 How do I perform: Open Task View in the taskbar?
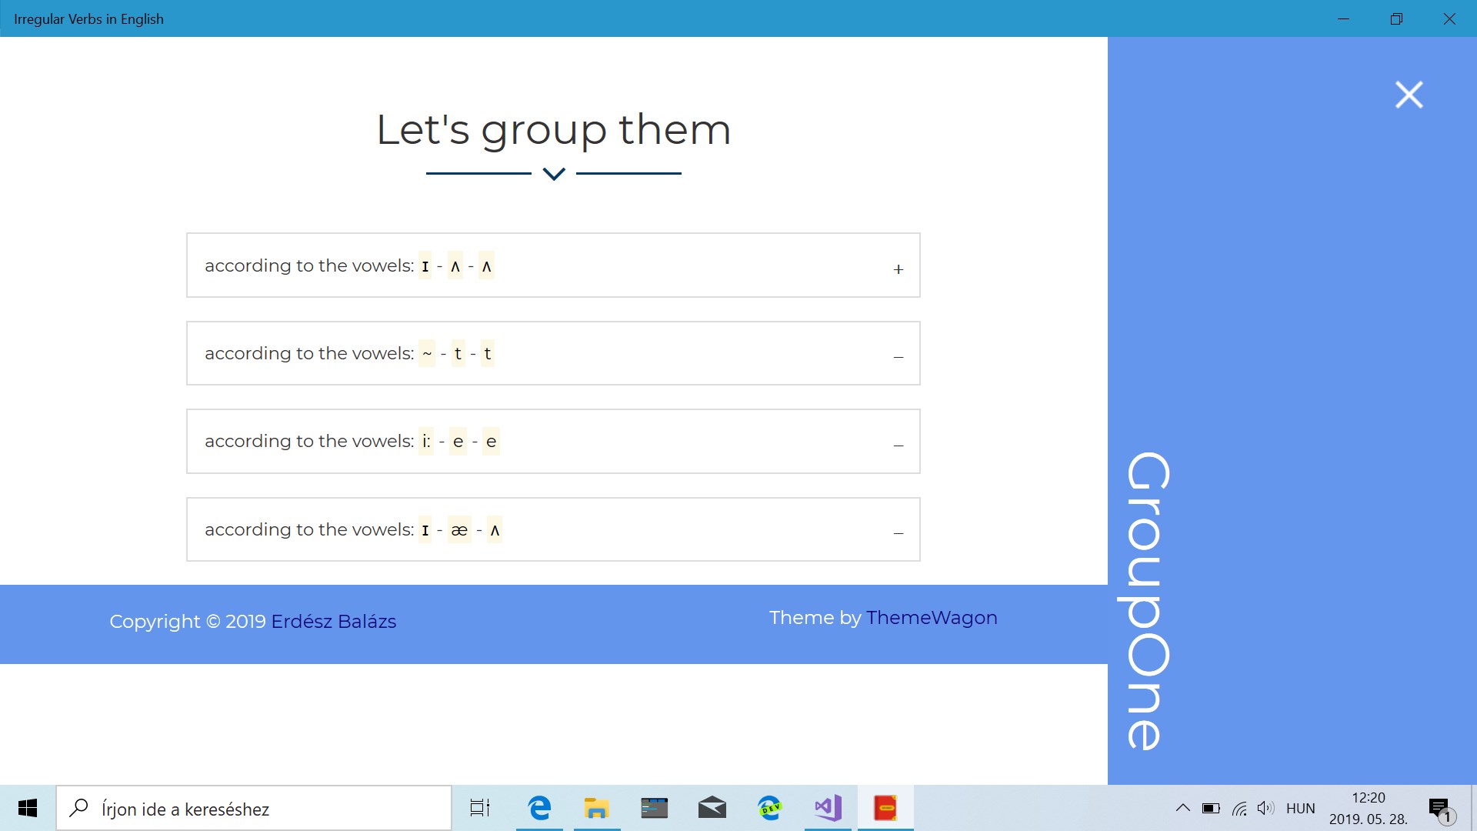pos(480,808)
